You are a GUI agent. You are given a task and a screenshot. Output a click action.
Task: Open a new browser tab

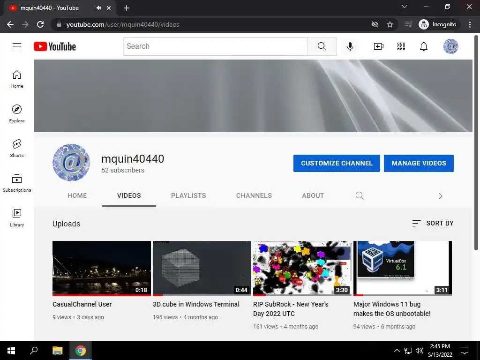(127, 8)
